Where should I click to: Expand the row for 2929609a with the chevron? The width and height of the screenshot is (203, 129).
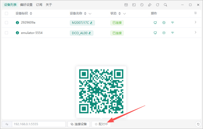point(195,22)
